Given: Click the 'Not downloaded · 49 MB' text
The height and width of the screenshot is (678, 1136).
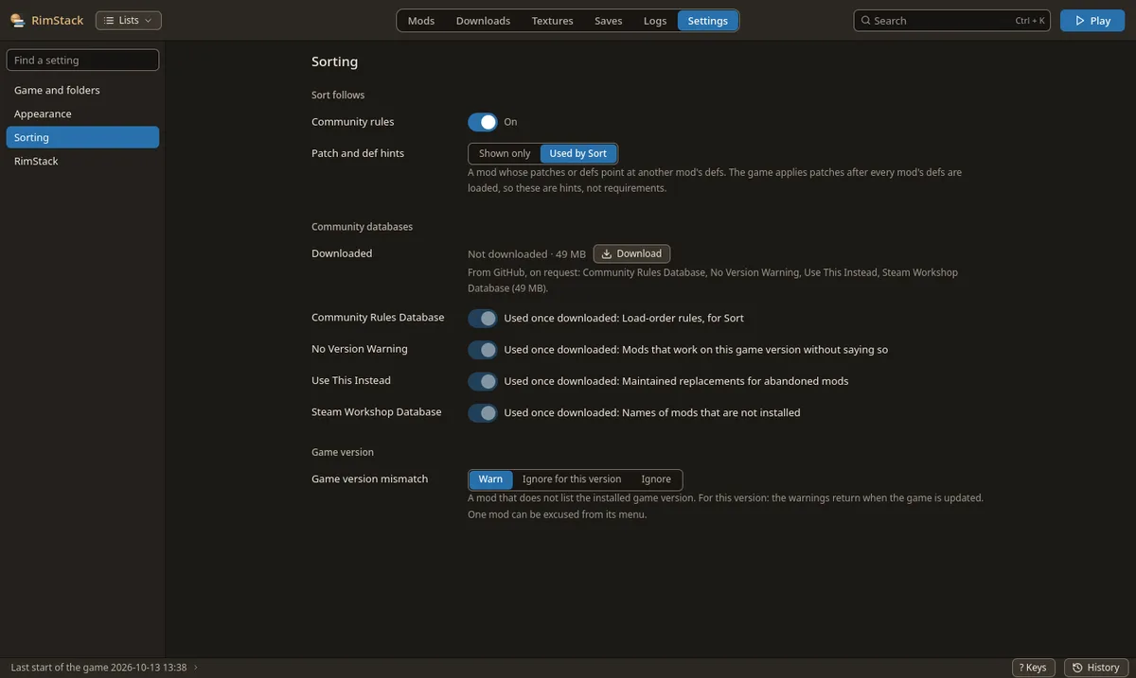Looking at the screenshot, I should [526, 253].
